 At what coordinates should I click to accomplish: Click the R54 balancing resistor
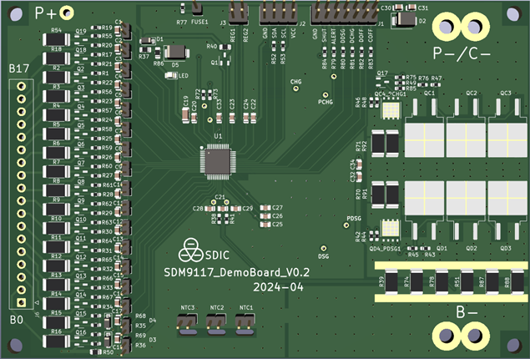tap(56, 40)
